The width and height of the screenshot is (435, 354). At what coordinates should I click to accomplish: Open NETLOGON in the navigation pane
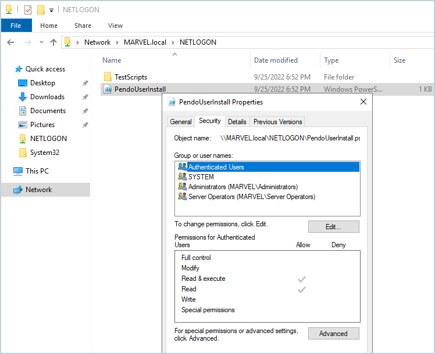48,138
